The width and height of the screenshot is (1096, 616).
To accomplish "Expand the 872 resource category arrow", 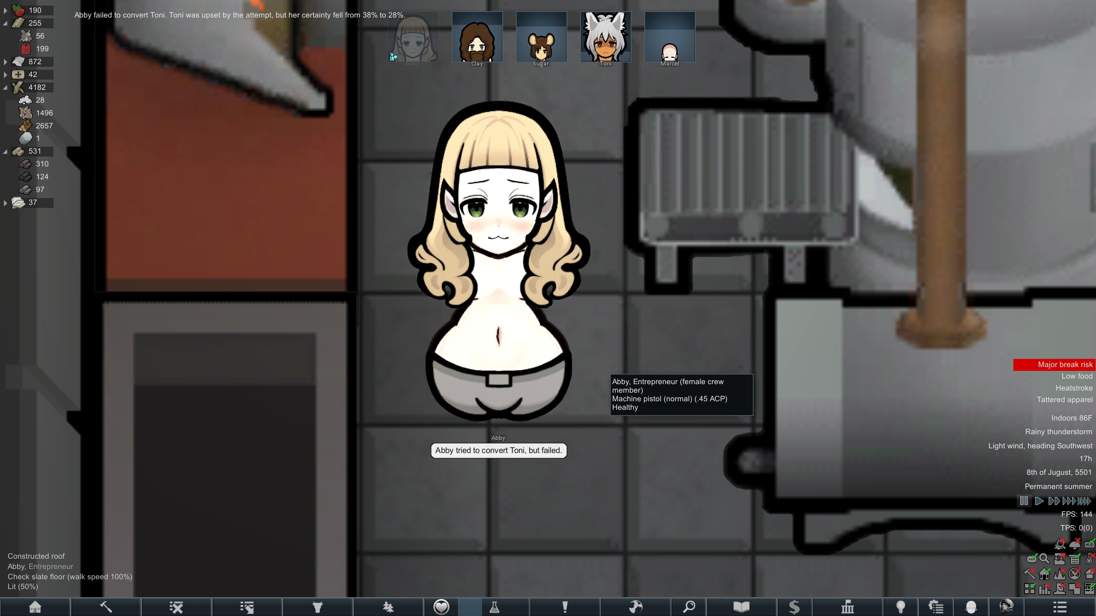I will click(5, 62).
